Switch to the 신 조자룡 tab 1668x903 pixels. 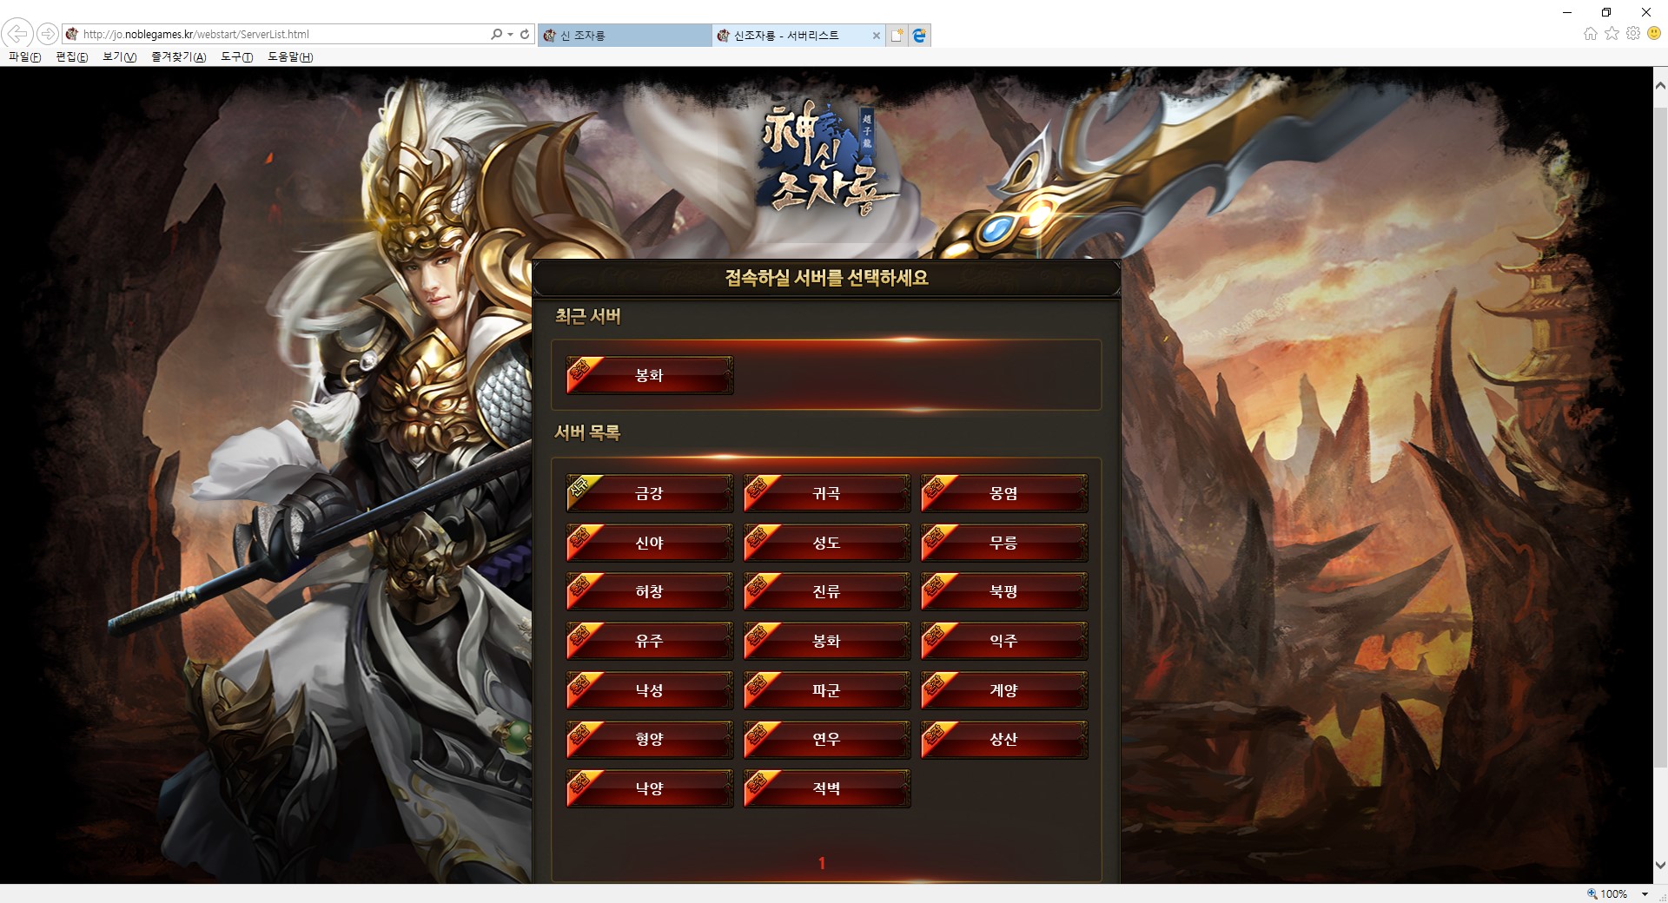pos(625,35)
